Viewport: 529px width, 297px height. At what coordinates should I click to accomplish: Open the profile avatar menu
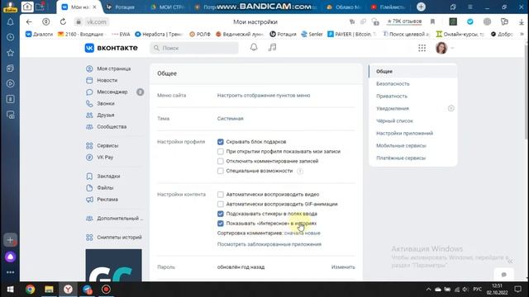(x=445, y=48)
